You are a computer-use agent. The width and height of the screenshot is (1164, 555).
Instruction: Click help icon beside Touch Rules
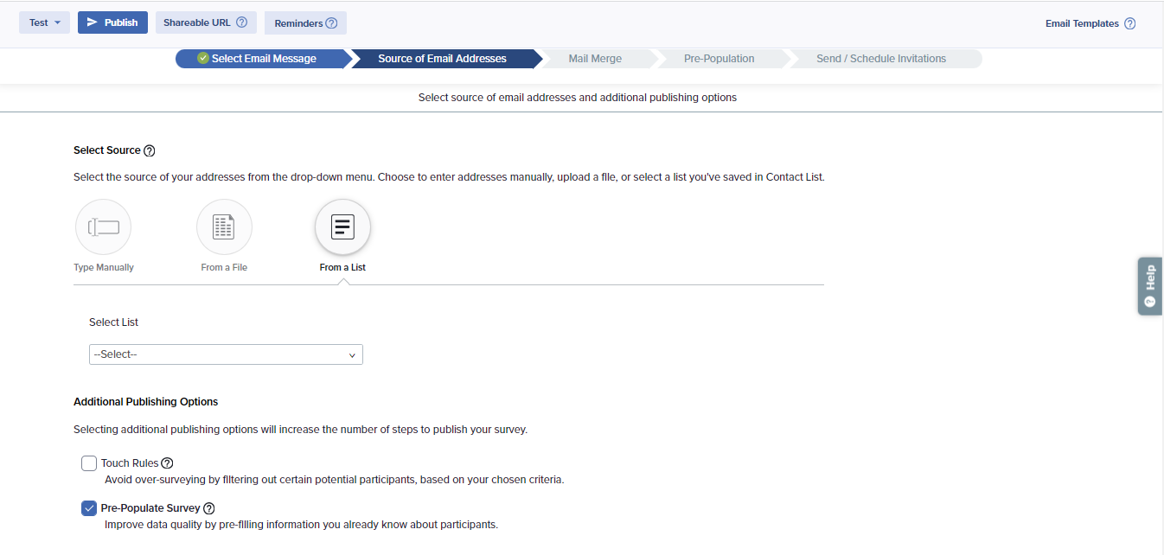pos(167,463)
